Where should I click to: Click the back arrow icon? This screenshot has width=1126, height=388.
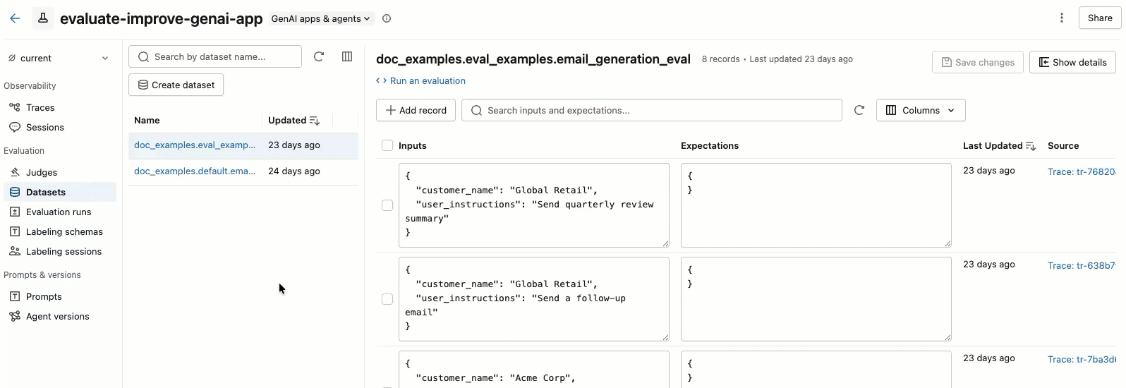pos(15,18)
